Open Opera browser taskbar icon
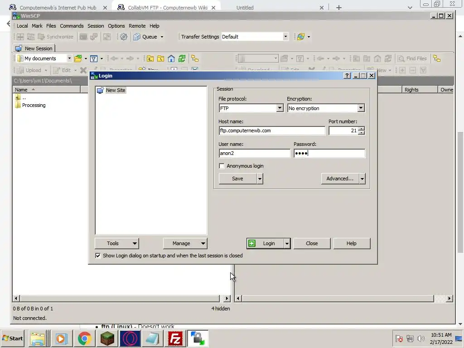The height and width of the screenshot is (348, 464). click(x=130, y=338)
